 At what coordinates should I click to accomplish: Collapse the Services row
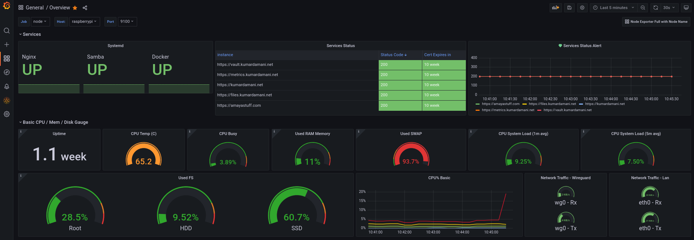pos(30,34)
